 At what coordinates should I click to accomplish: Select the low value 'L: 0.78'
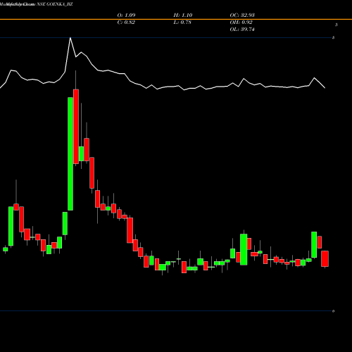(x=182, y=23)
